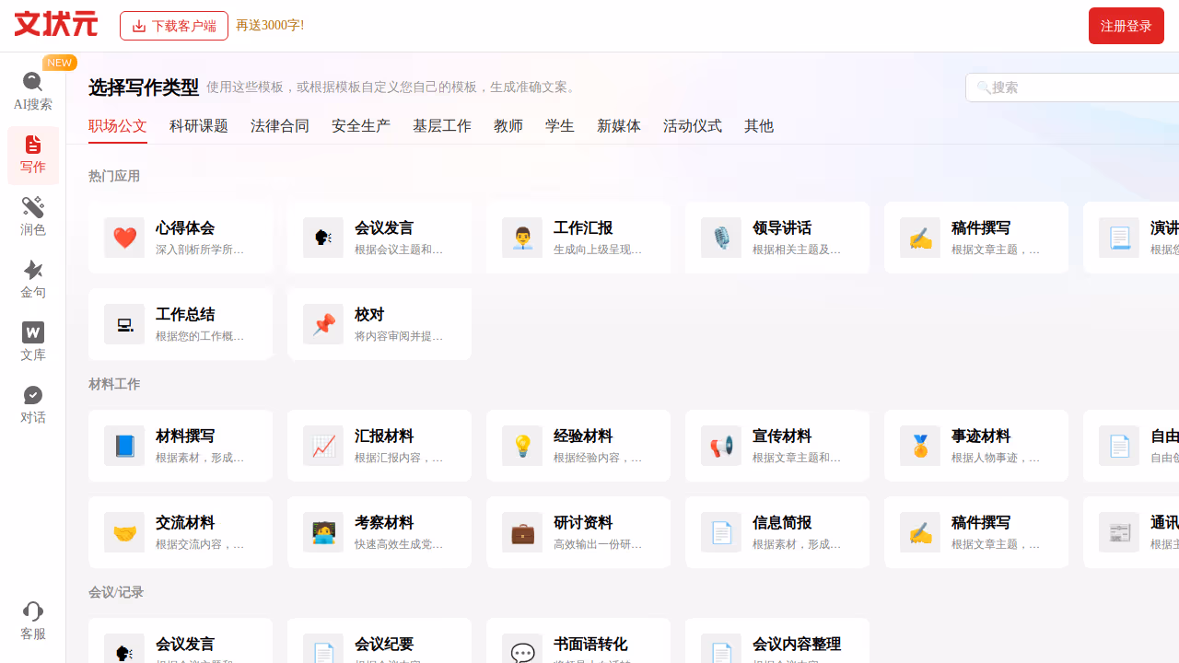Click the pushpin icon on 校对
This screenshot has width=1179, height=663.
pos(323,324)
